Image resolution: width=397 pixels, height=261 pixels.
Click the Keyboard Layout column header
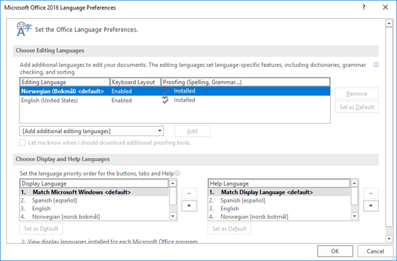135,82
